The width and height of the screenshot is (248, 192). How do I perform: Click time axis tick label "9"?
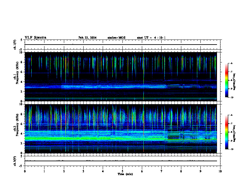pyautogui.click(x=200, y=171)
